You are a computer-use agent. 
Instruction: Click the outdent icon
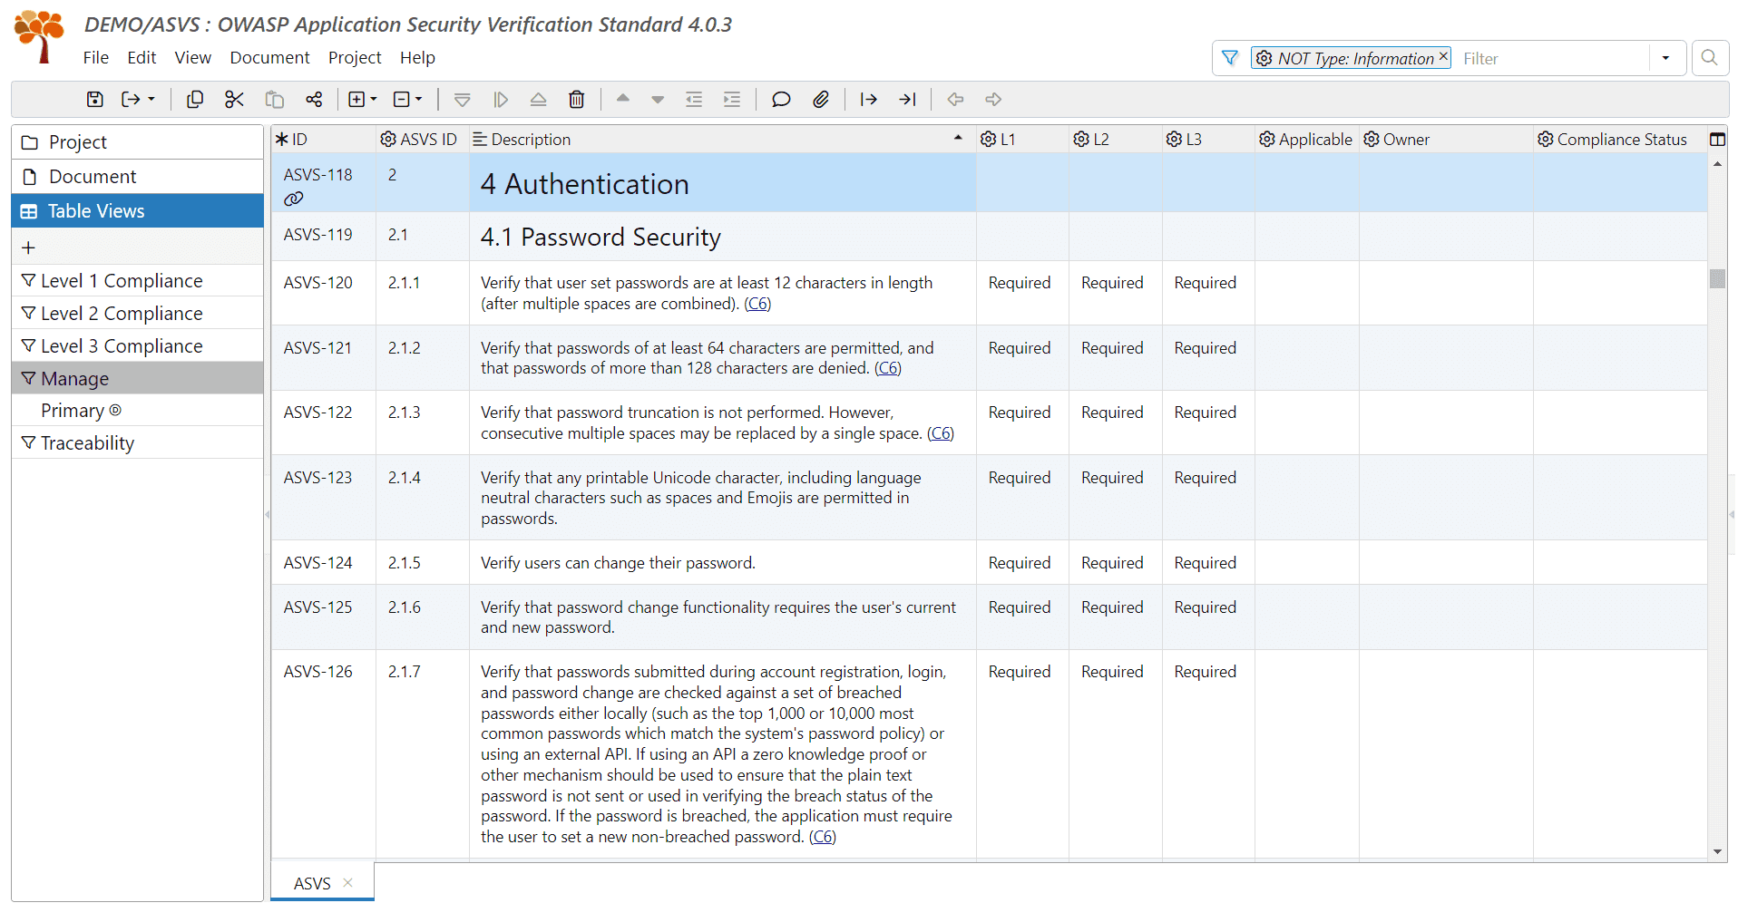click(x=694, y=100)
